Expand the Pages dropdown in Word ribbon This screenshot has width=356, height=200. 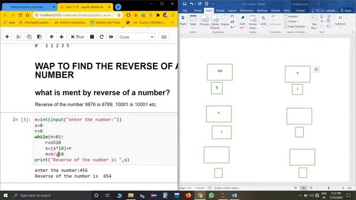(x=183, y=22)
